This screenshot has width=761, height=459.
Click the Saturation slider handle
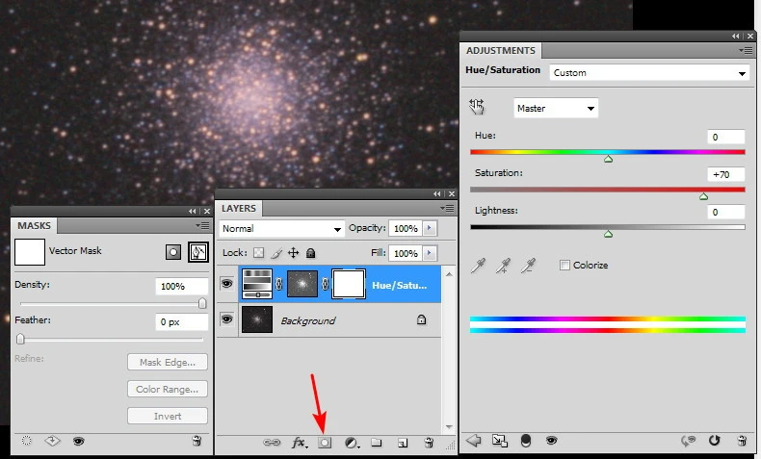coord(704,196)
